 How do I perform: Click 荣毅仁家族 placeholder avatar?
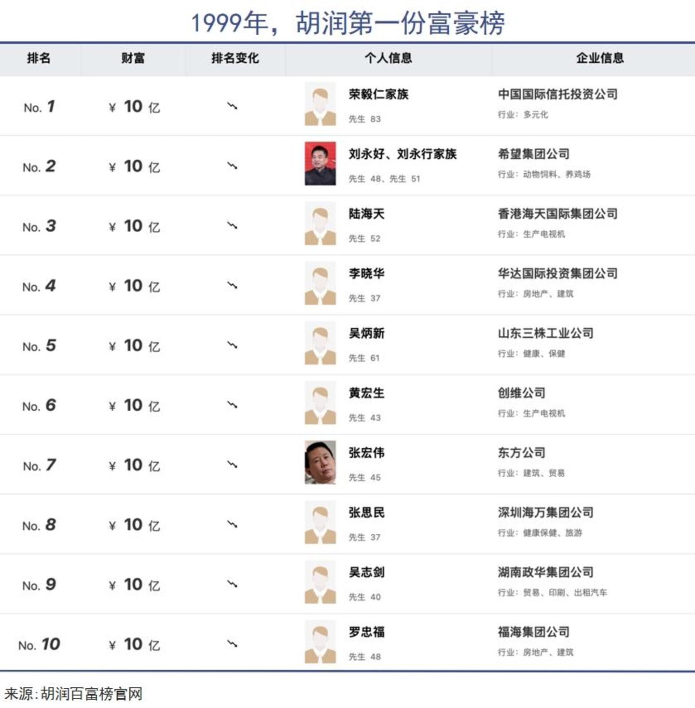[320, 104]
